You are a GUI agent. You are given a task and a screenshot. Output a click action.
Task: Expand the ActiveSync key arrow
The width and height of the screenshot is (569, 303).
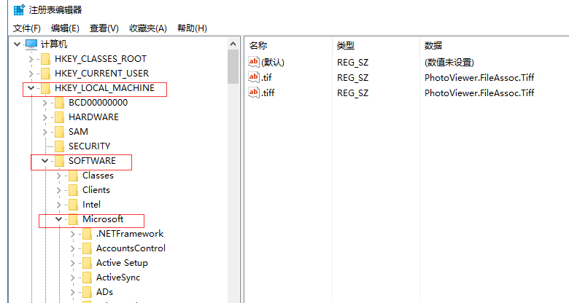pos(72,278)
